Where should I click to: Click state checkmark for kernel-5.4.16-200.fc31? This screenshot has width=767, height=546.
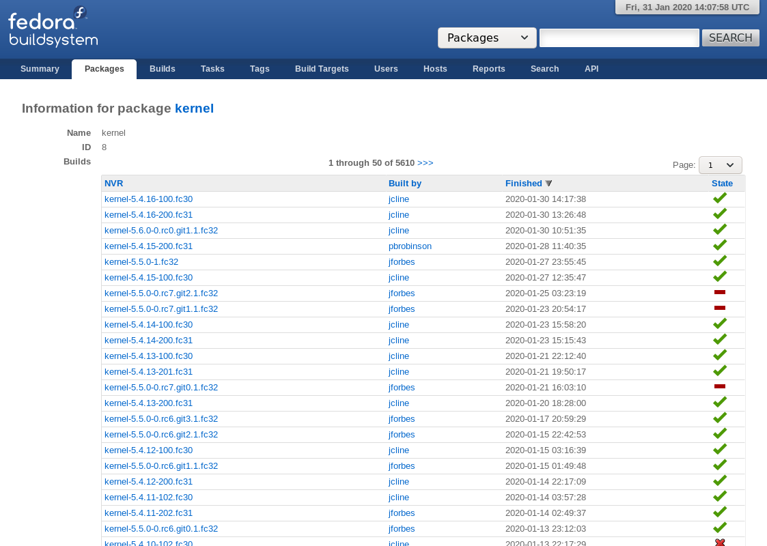tap(720, 214)
